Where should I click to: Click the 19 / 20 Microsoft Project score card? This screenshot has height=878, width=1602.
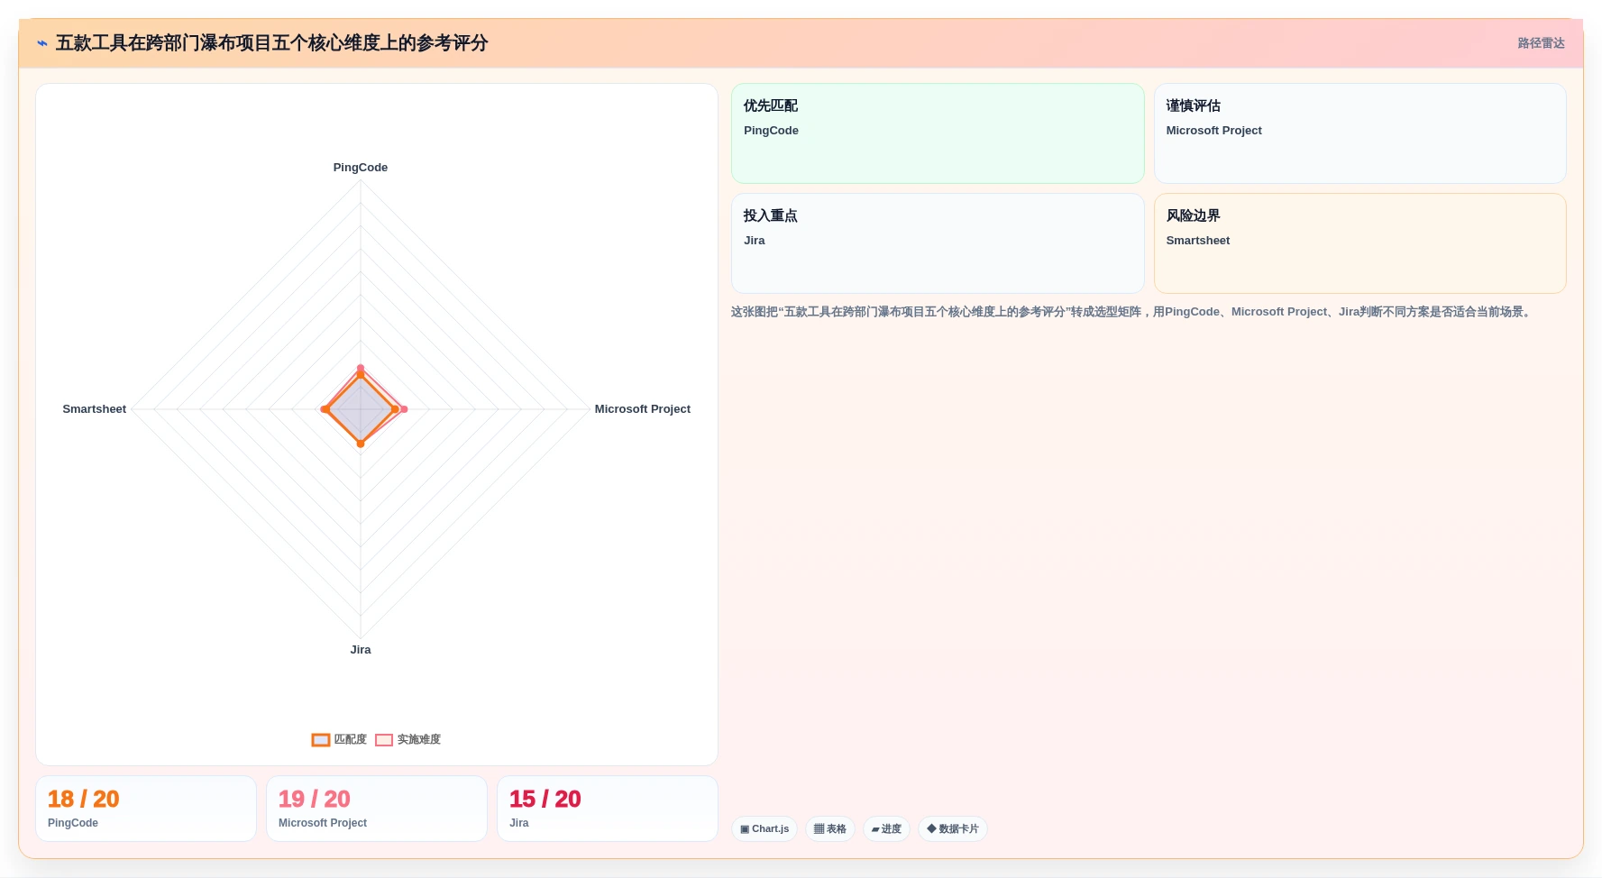point(377,809)
